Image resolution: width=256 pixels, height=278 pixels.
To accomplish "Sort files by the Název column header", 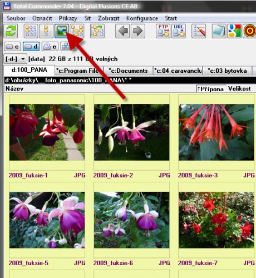I will click(x=14, y=88).
